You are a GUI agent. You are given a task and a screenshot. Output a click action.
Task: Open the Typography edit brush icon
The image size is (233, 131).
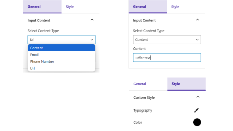pyautogui.click(x=196, y=110)
